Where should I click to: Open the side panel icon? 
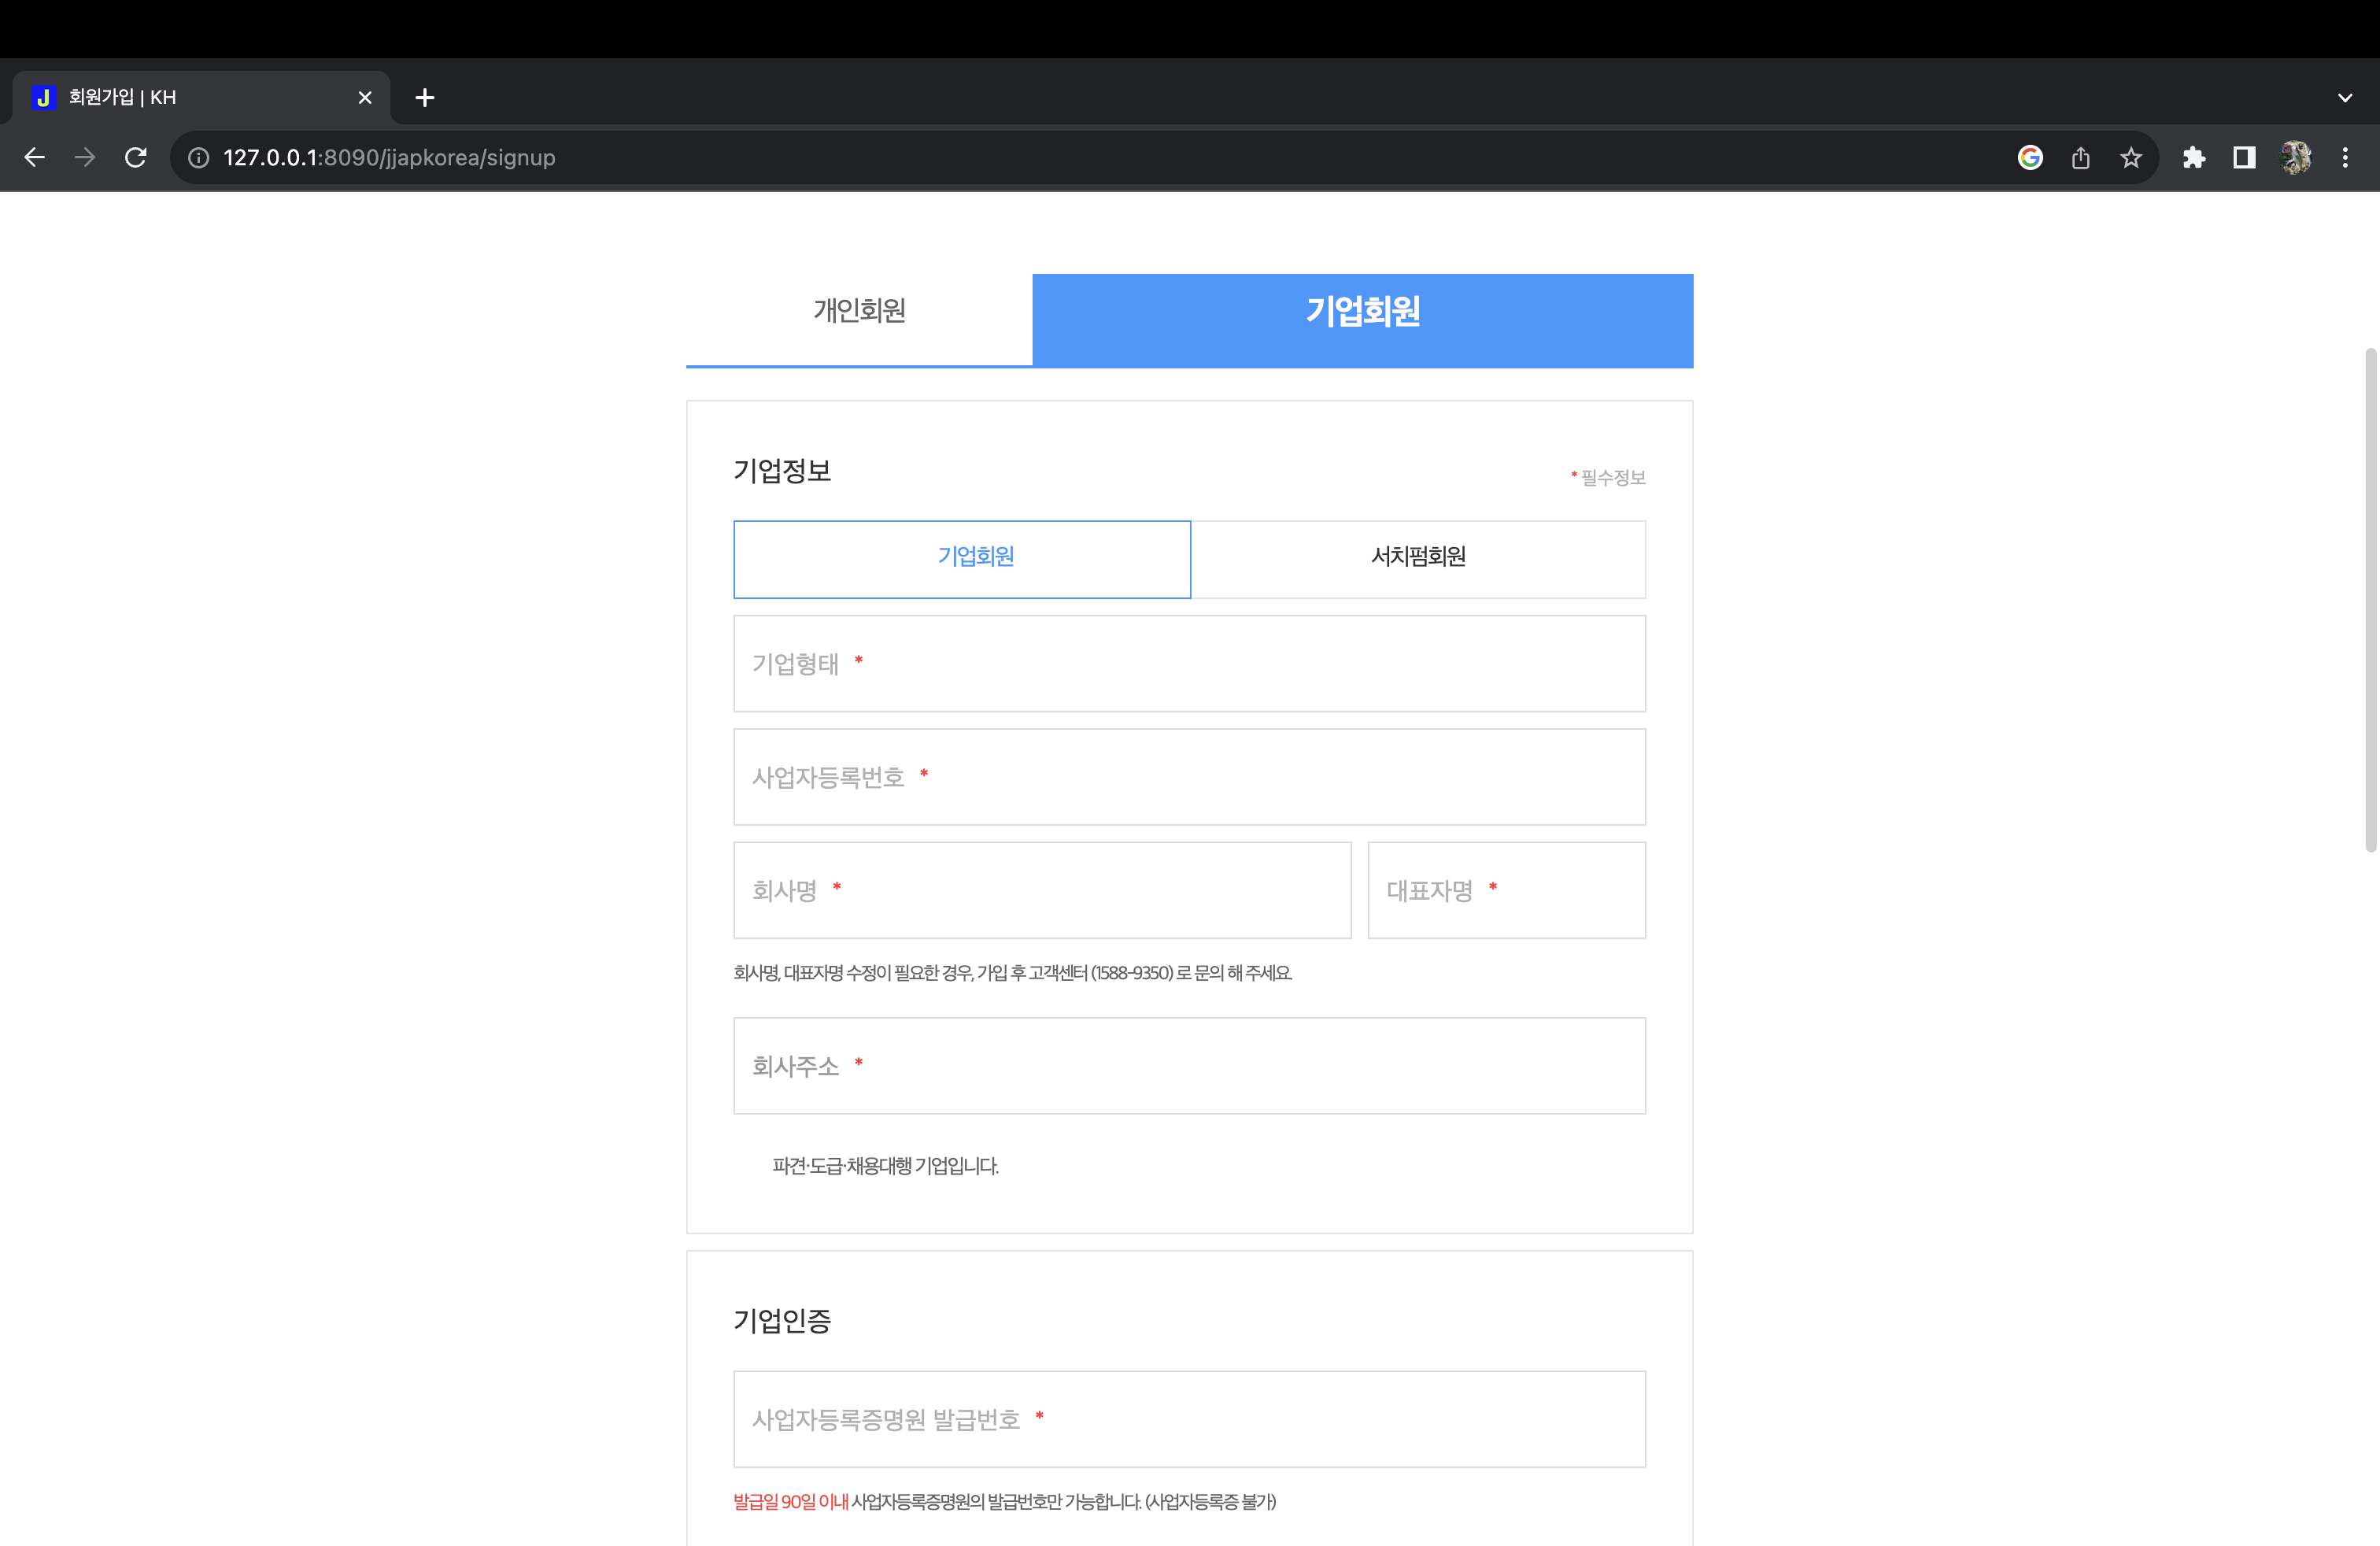point(2244,157)
